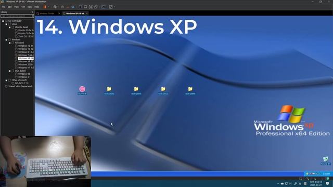Collapse the NT Based folder node
Image resolution: width=333 pixels, height=187 pixels.
coord(9,43)
